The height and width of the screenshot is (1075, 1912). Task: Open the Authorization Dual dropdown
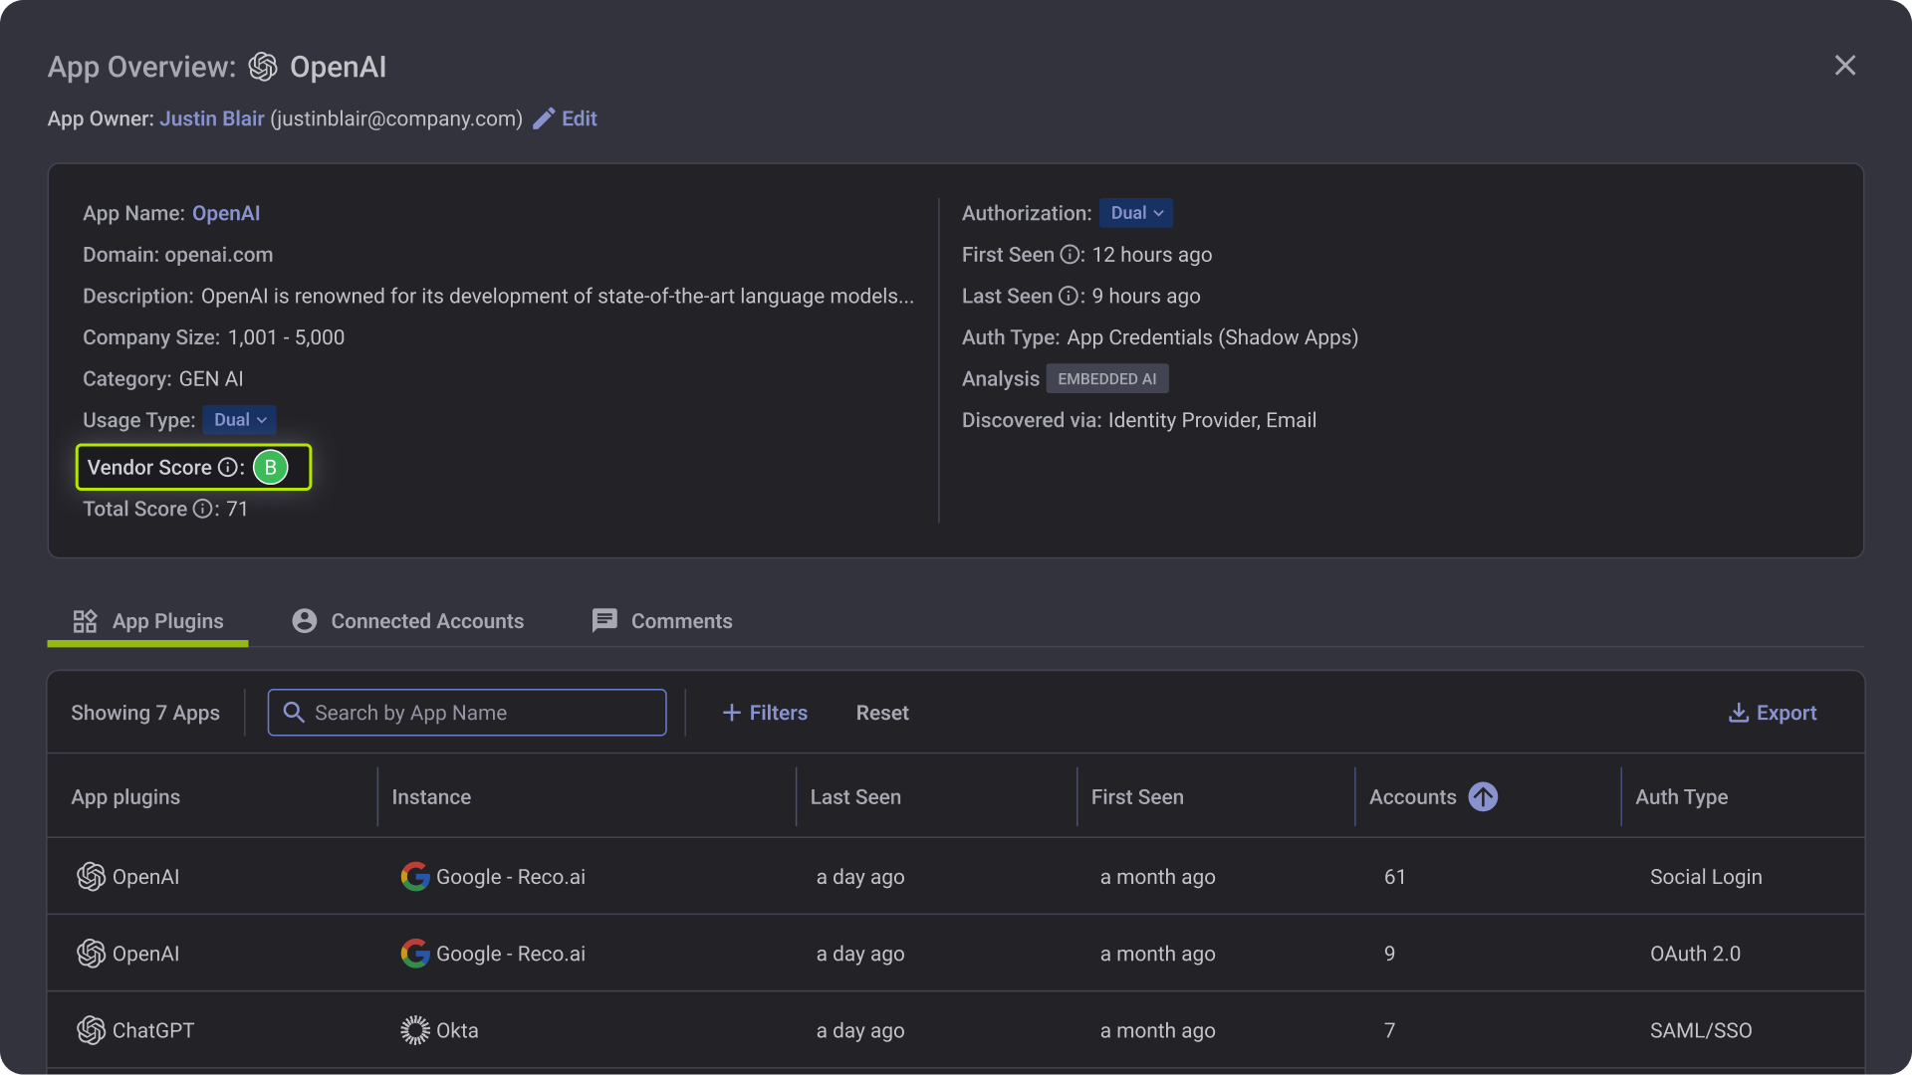[1135, 213]
